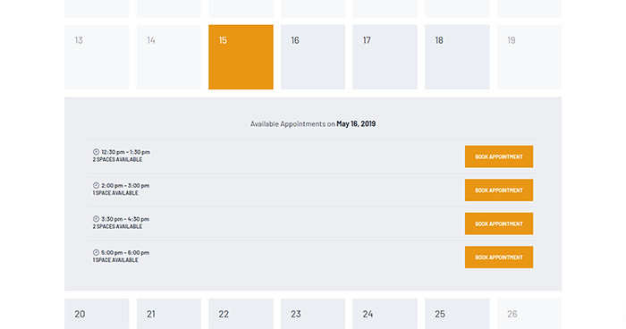
Task: Pick day 18 in the calendar
Action: [457, 57]
